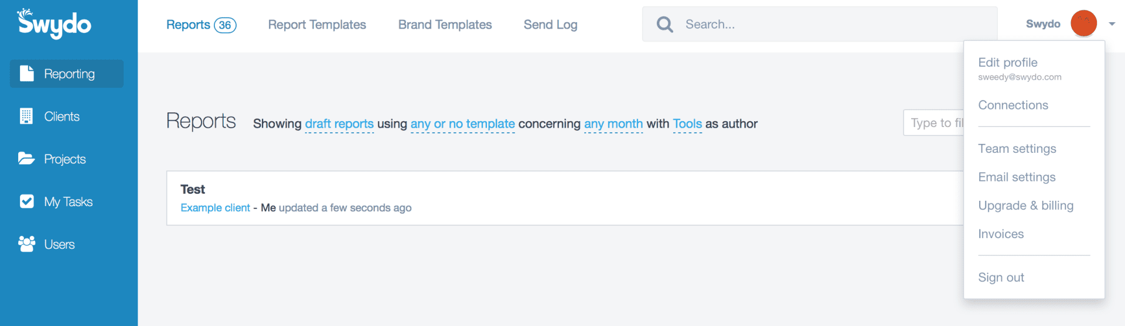
Task: Click the orange profile avatar
Action: pos(1083,23)
